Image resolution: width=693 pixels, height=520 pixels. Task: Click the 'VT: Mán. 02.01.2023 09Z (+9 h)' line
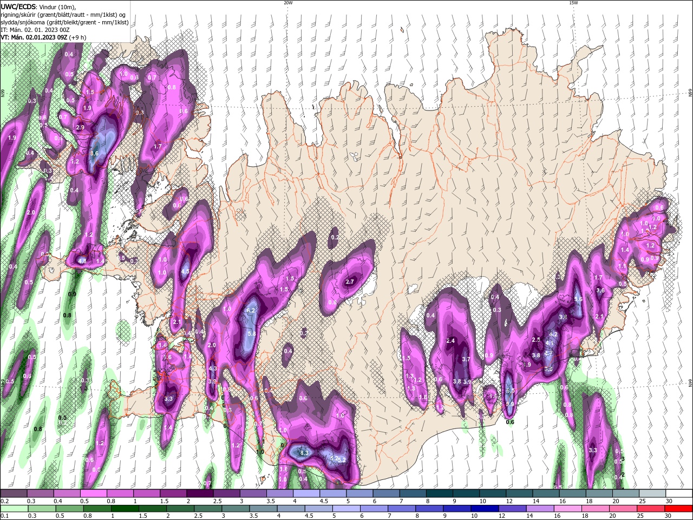click(43, 37)
